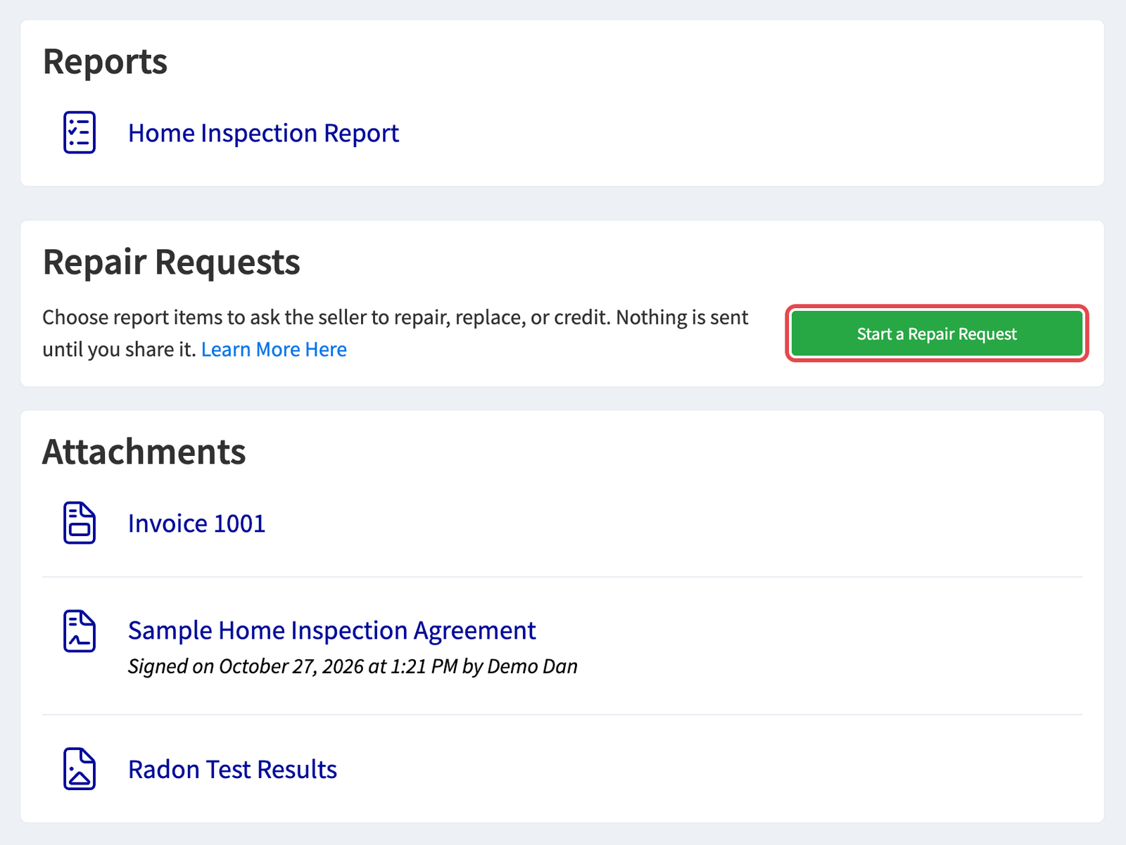Click the Start a Repair Request button
The height and width of the screenshot is (845, 1126).
tap(937, 333)
